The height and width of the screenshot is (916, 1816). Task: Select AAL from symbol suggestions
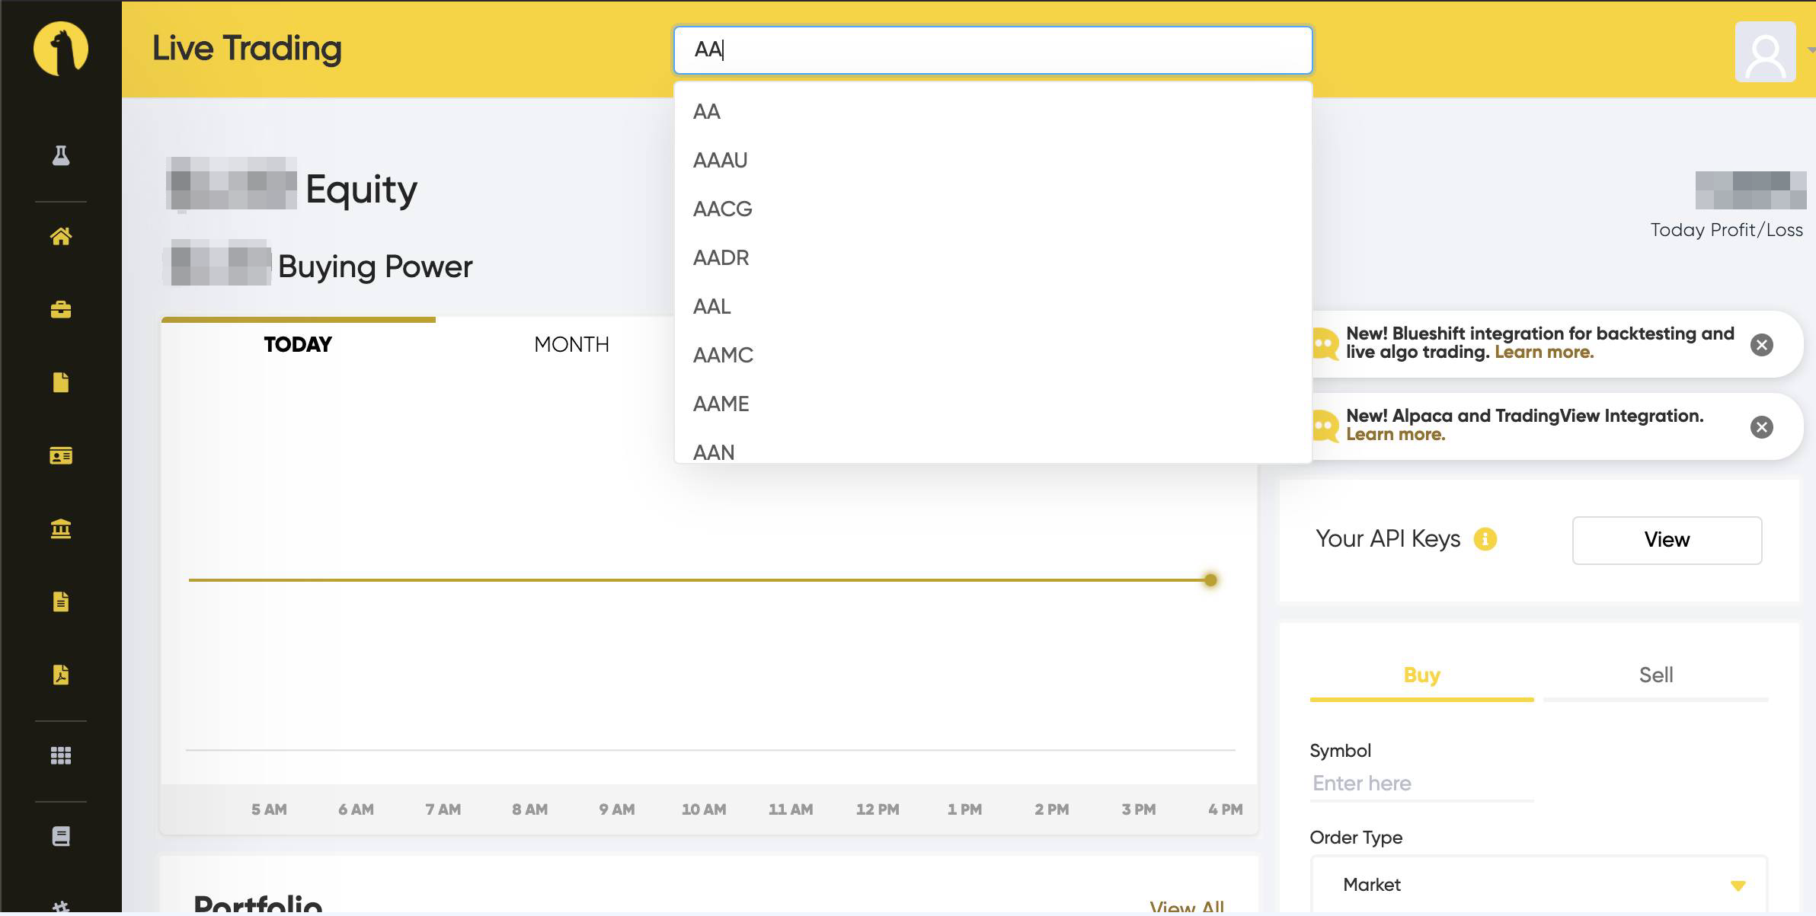[x=711, y=306]
